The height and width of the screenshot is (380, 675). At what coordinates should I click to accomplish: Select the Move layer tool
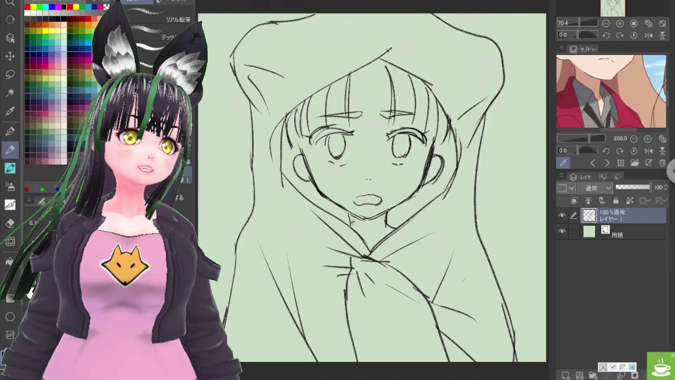point(9,56)
